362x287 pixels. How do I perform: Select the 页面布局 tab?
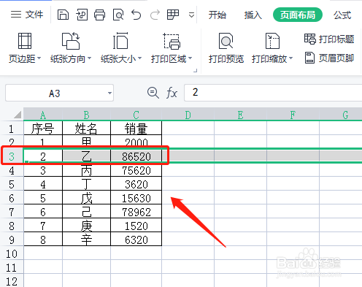point(298,15)
